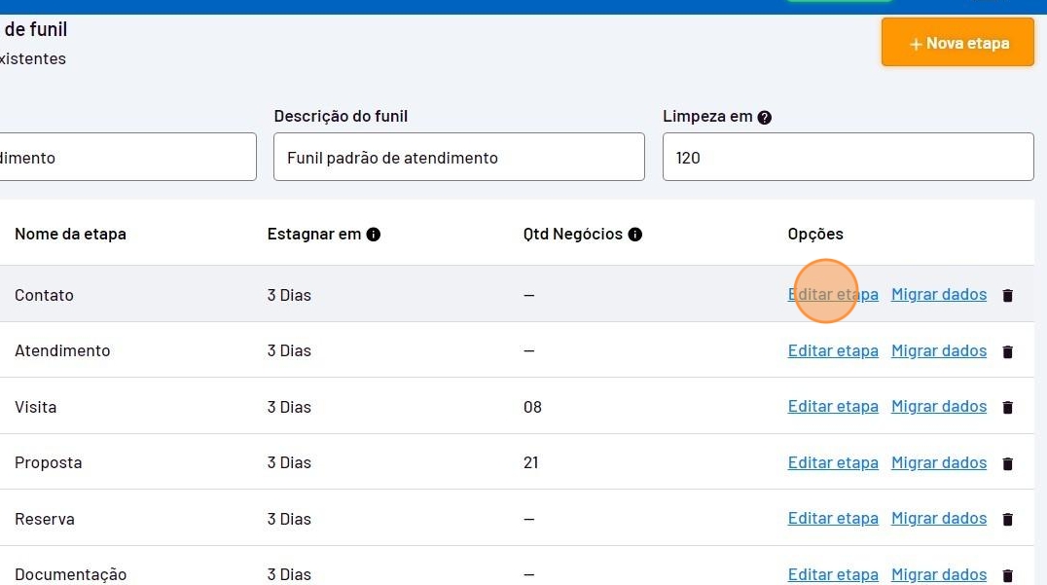Click help icon next to Limpeza em
This screenshot has width=1047, height=585.
click(765, 117)
